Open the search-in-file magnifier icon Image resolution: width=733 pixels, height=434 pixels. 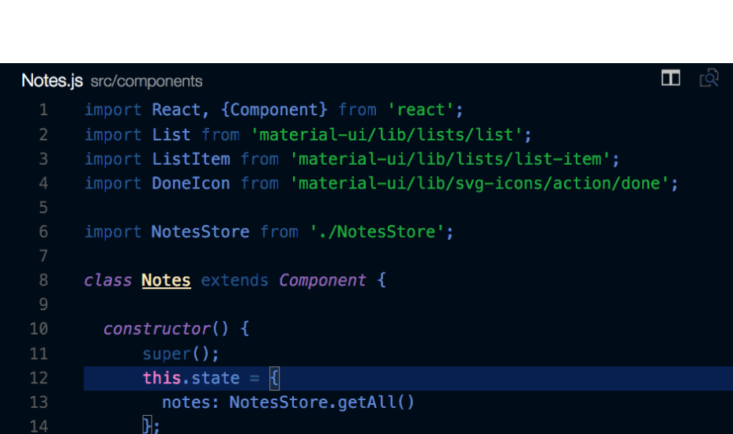point(709,78)
